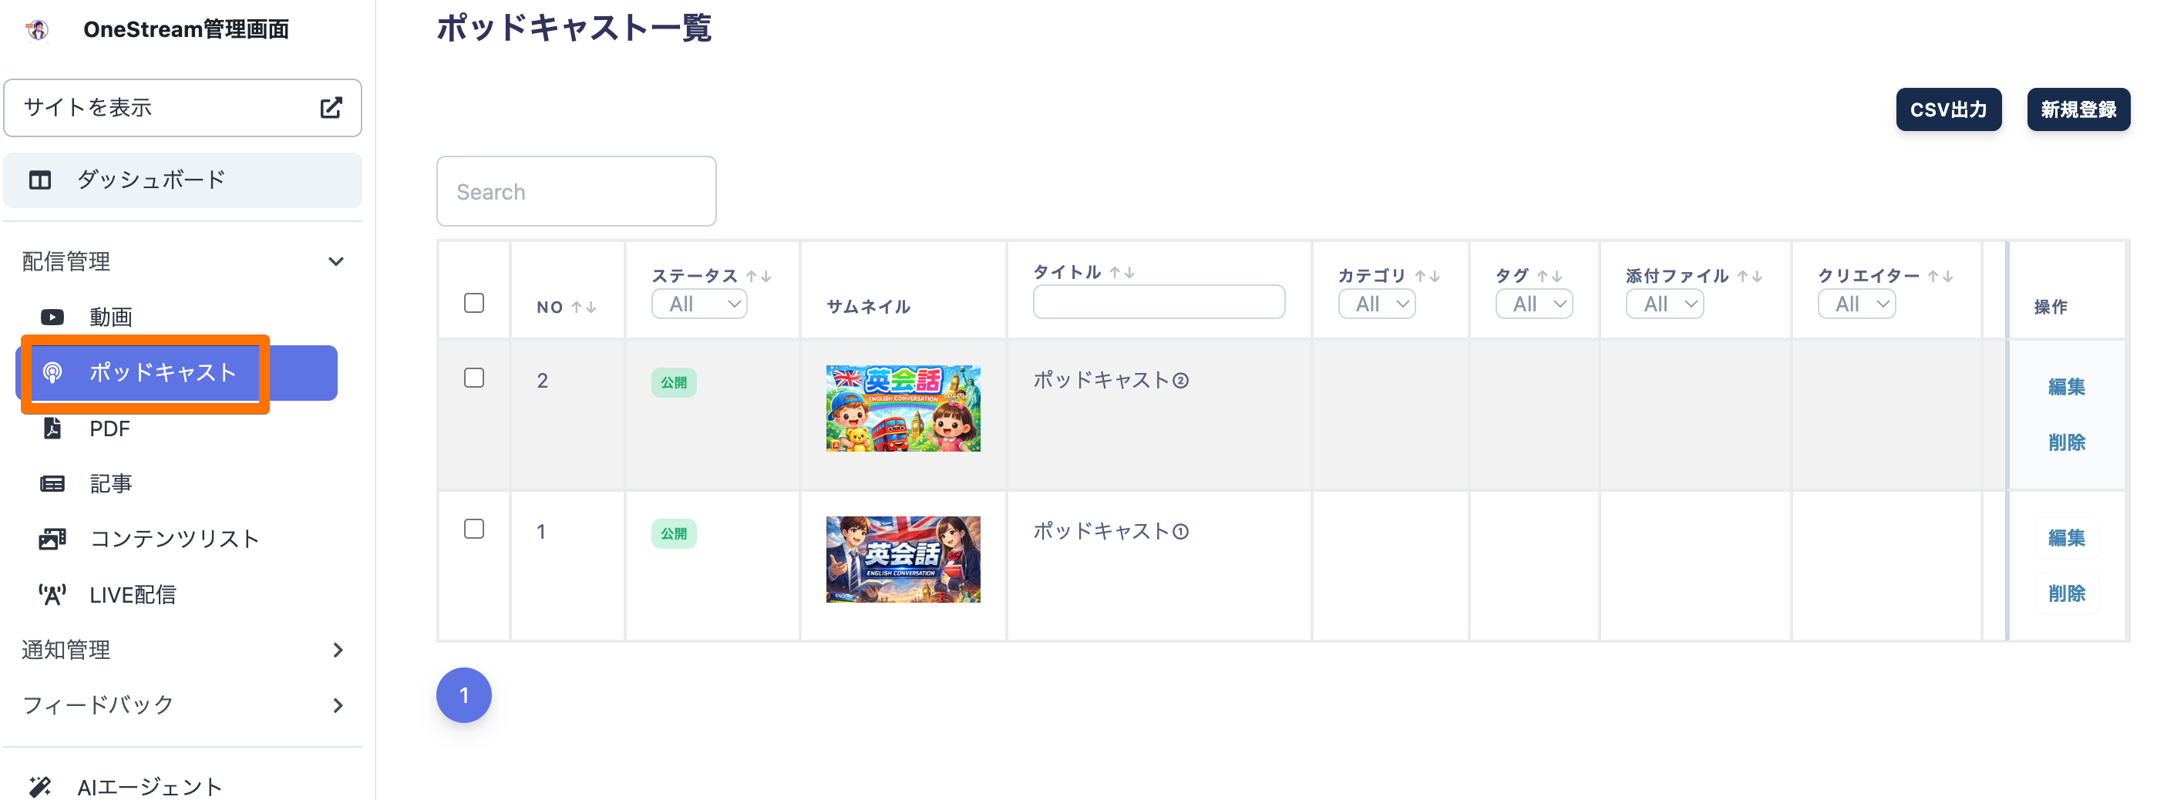Image resolution: width=2157 pixels, height=800 pixels.
Task: Click the content list (コンテンツリスト) icon
Action: point(52,539)
